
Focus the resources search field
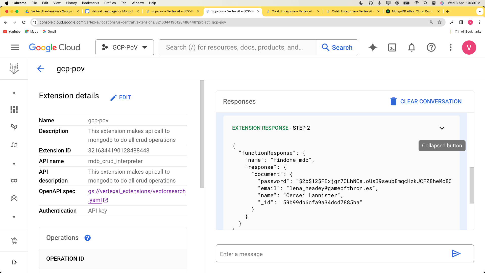coord(237,47)
